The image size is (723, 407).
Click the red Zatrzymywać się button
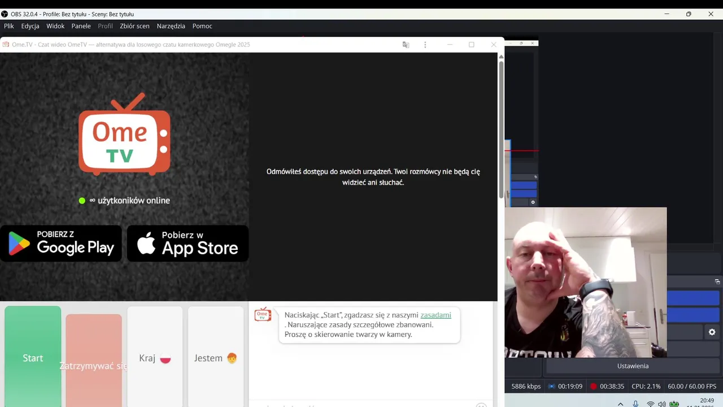(x=94, y=361)
